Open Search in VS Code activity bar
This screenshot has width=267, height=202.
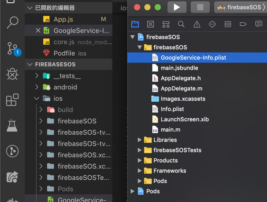[x=13, y=22]
